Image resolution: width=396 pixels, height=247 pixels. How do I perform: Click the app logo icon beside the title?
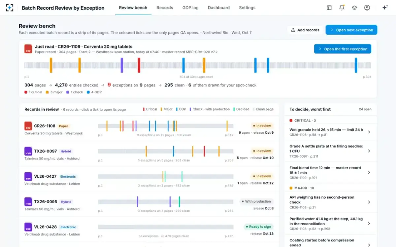[10, 8]
